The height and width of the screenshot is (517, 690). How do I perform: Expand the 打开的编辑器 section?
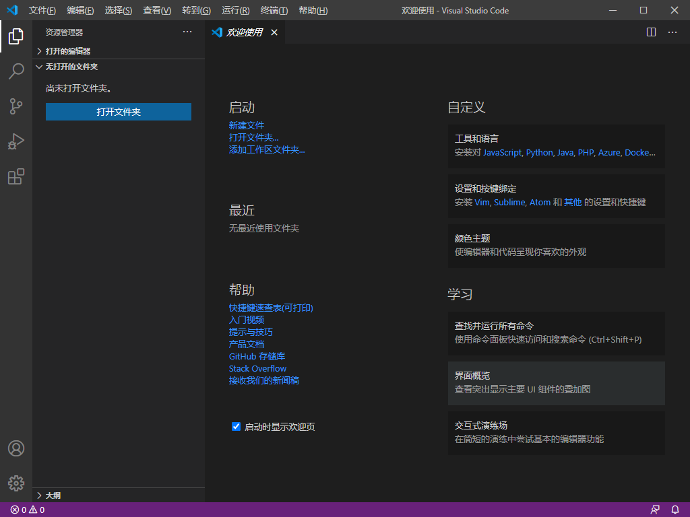point(119,51)
